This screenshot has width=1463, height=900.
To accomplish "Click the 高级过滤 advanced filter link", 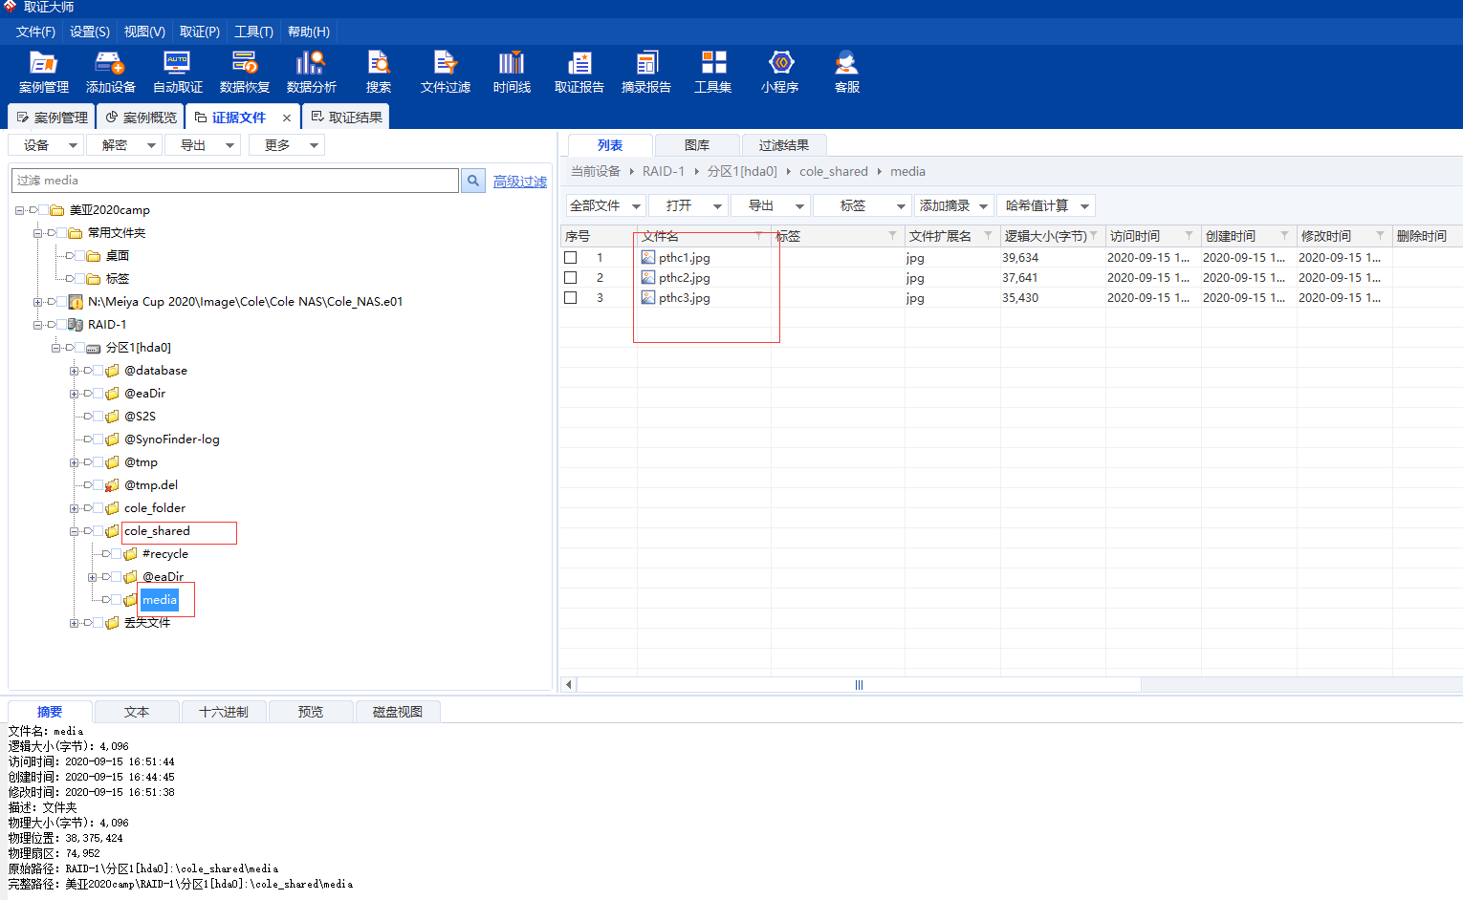I will [520, 182].
